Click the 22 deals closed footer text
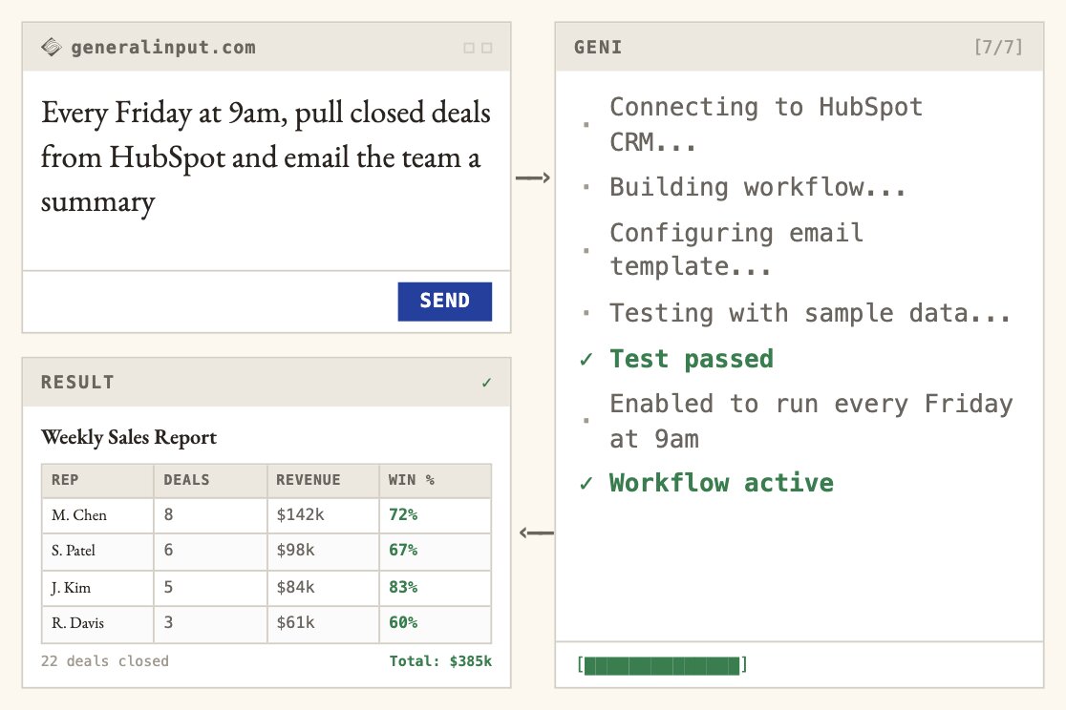 [x=105, y=661]
